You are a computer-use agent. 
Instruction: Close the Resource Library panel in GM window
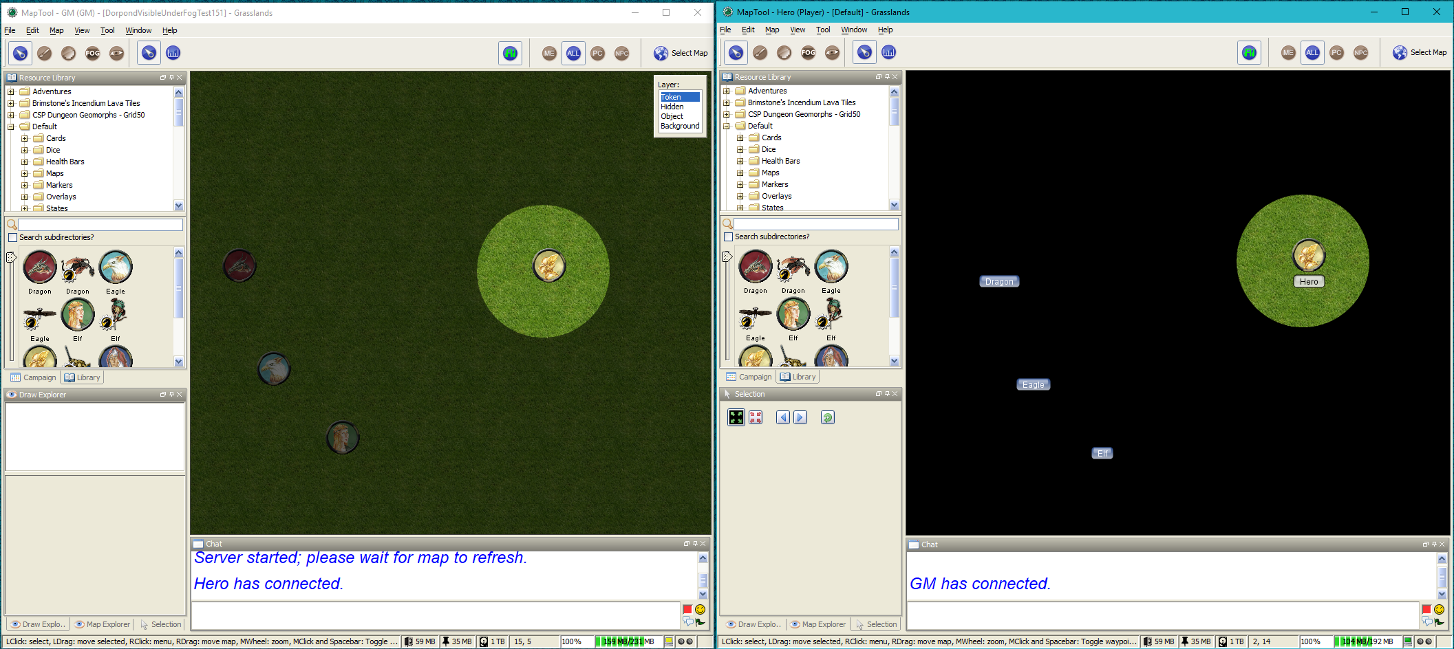[180, 78]
